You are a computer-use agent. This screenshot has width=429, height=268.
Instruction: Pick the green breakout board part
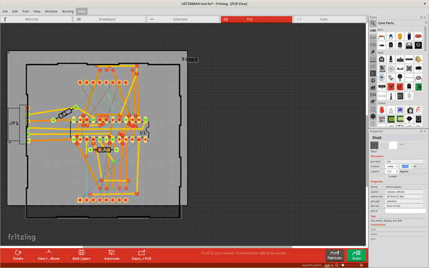[x=418, y=87]
